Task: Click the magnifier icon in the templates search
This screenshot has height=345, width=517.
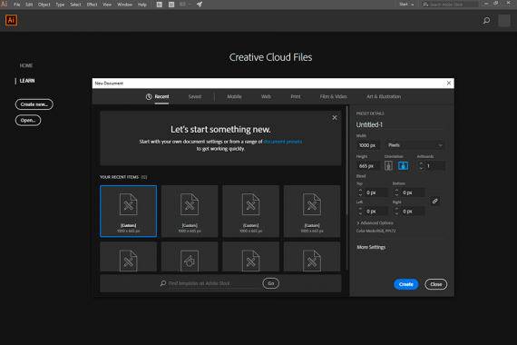Action: 163,283
